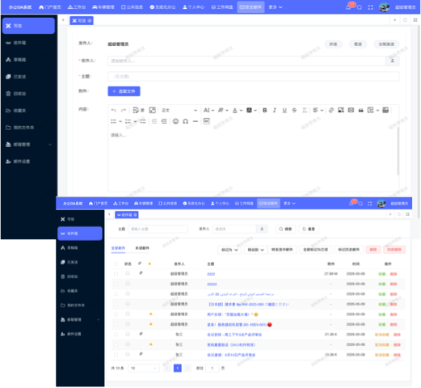Viewport: 421px width, 388px height.
Task: Insert a hyperlink with the link icon
Action: point(331,110)
